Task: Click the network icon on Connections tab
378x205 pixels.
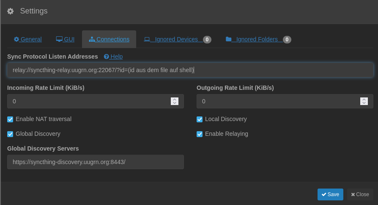Action: pos(92,39)
